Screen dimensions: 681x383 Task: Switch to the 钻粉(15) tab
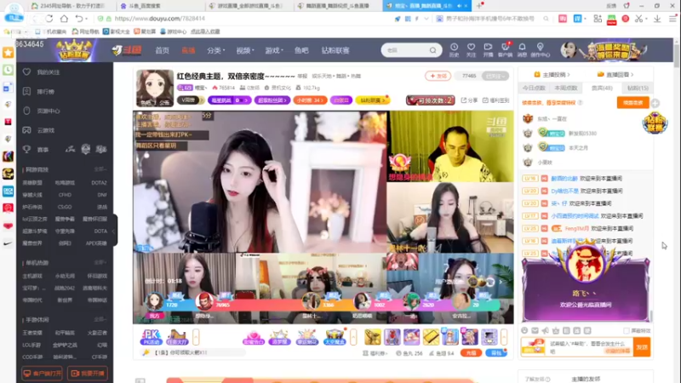coord(638,89)
